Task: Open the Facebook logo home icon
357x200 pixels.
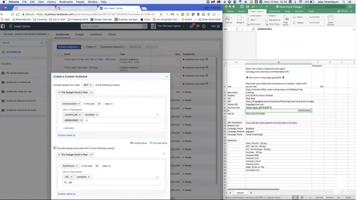Action: point(3,26)
